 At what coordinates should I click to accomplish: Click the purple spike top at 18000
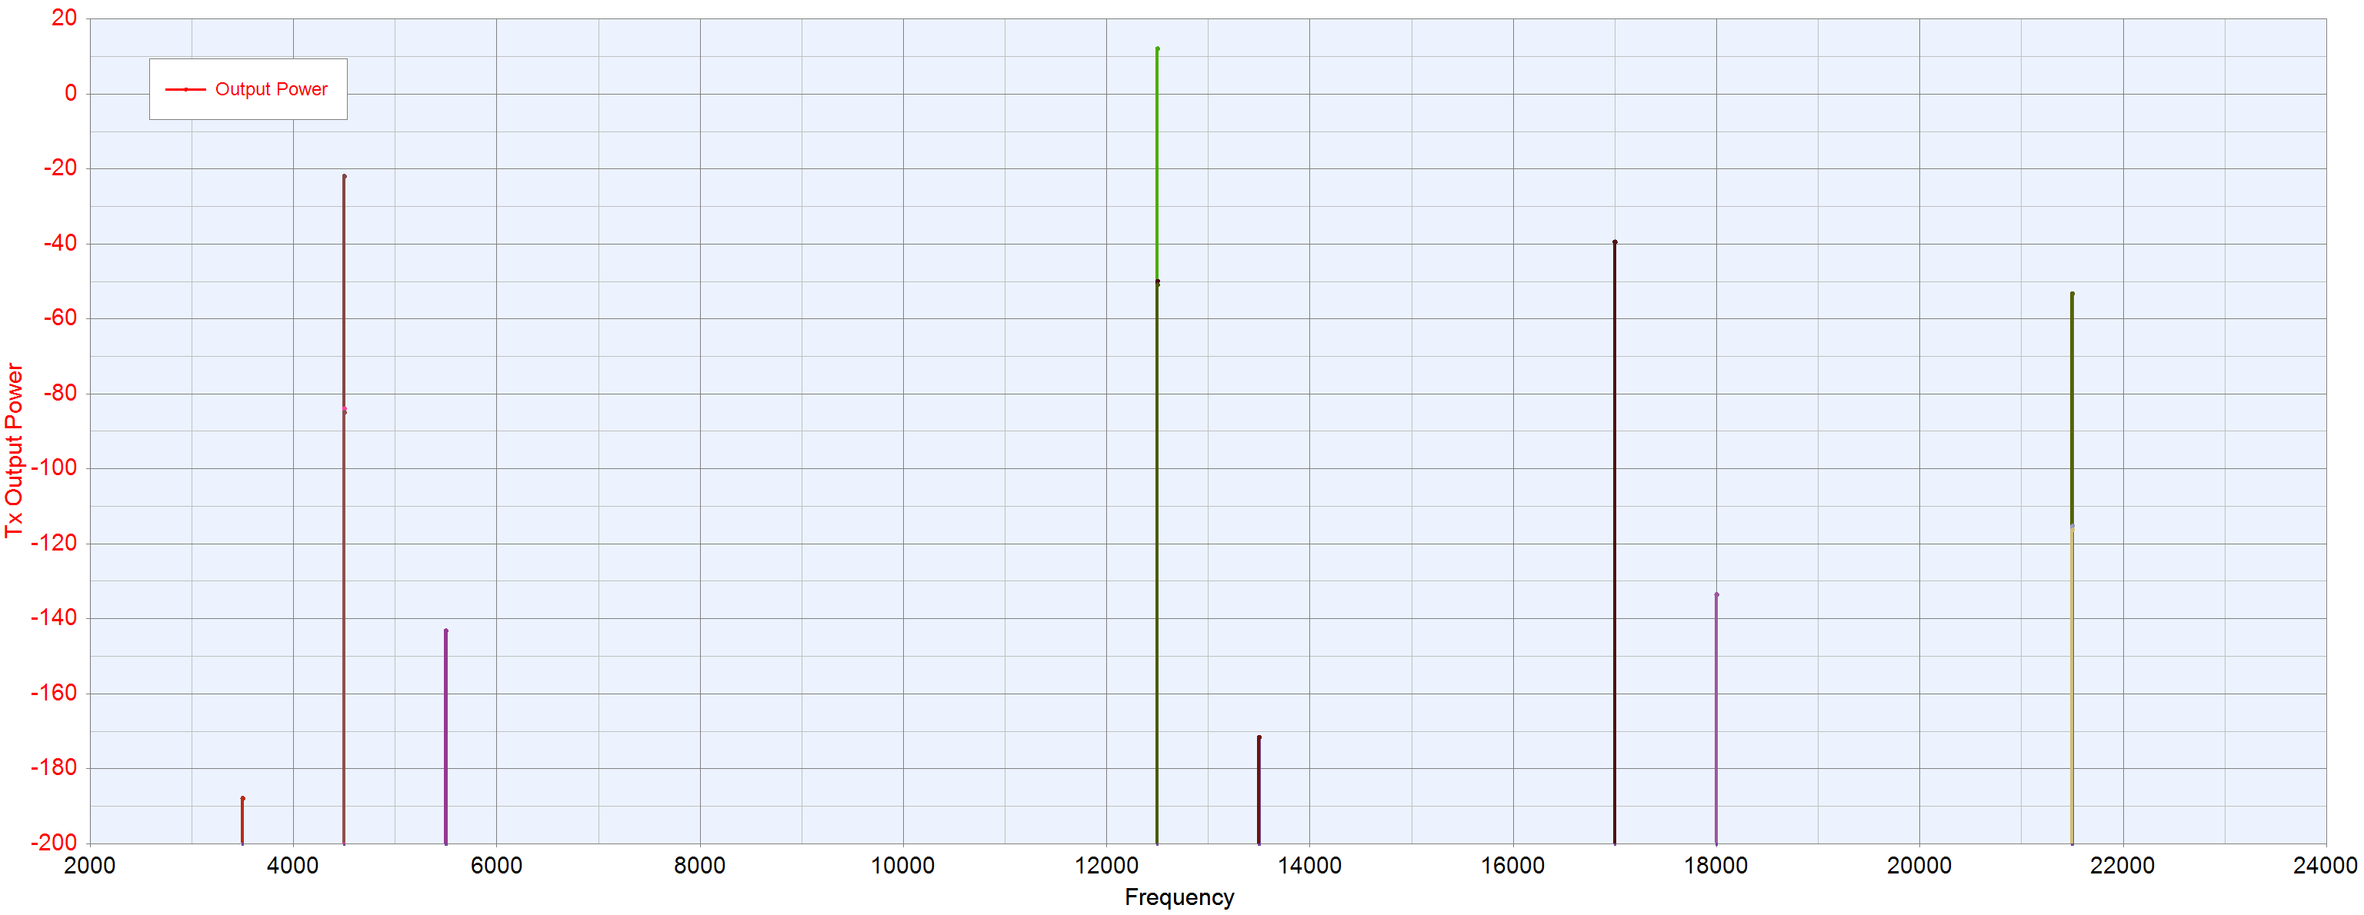point(1716,594)
